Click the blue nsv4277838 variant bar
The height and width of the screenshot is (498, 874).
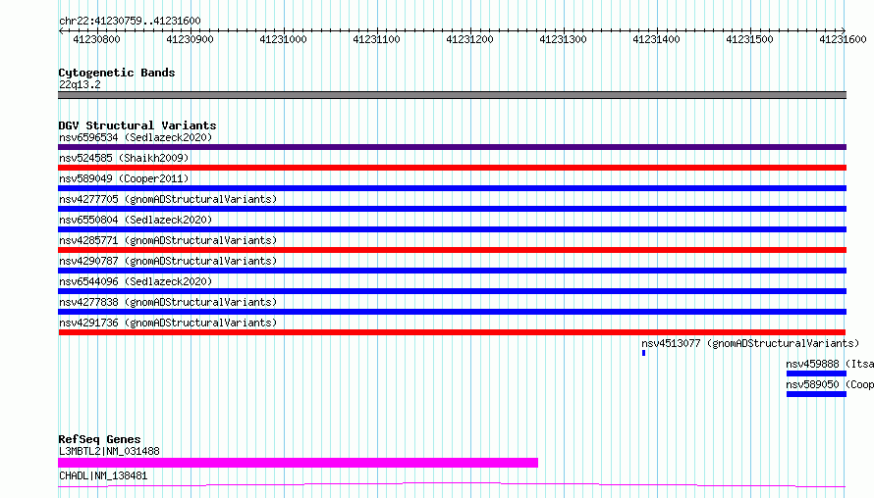pos(452,312)
